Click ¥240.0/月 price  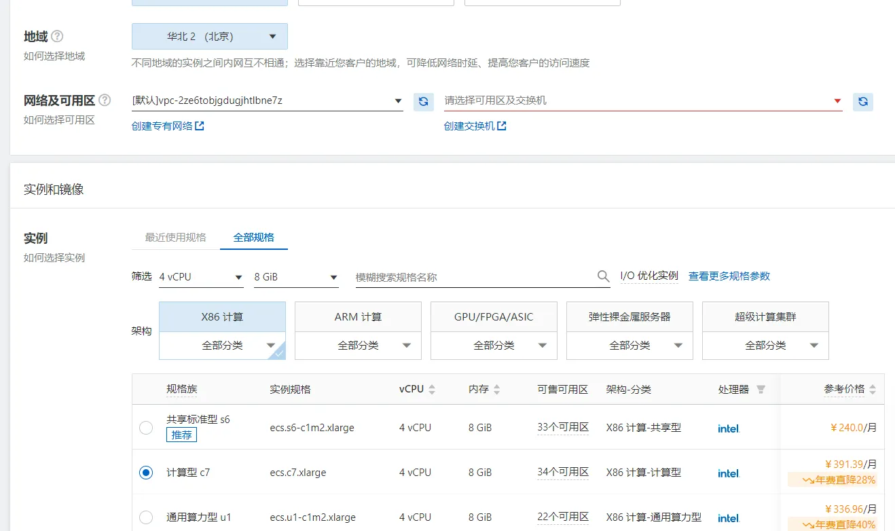[854, 428]
